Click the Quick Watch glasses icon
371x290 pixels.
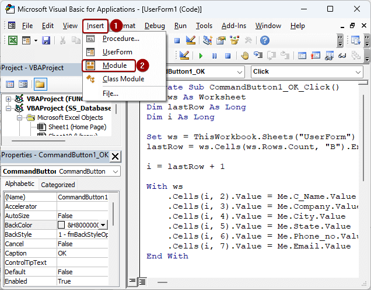(x=342, y=56)
